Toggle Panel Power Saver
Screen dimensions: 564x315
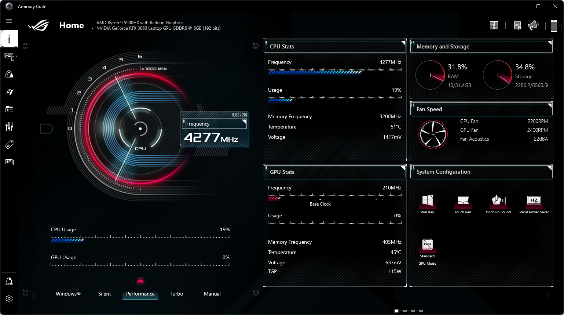coord(534,204)
